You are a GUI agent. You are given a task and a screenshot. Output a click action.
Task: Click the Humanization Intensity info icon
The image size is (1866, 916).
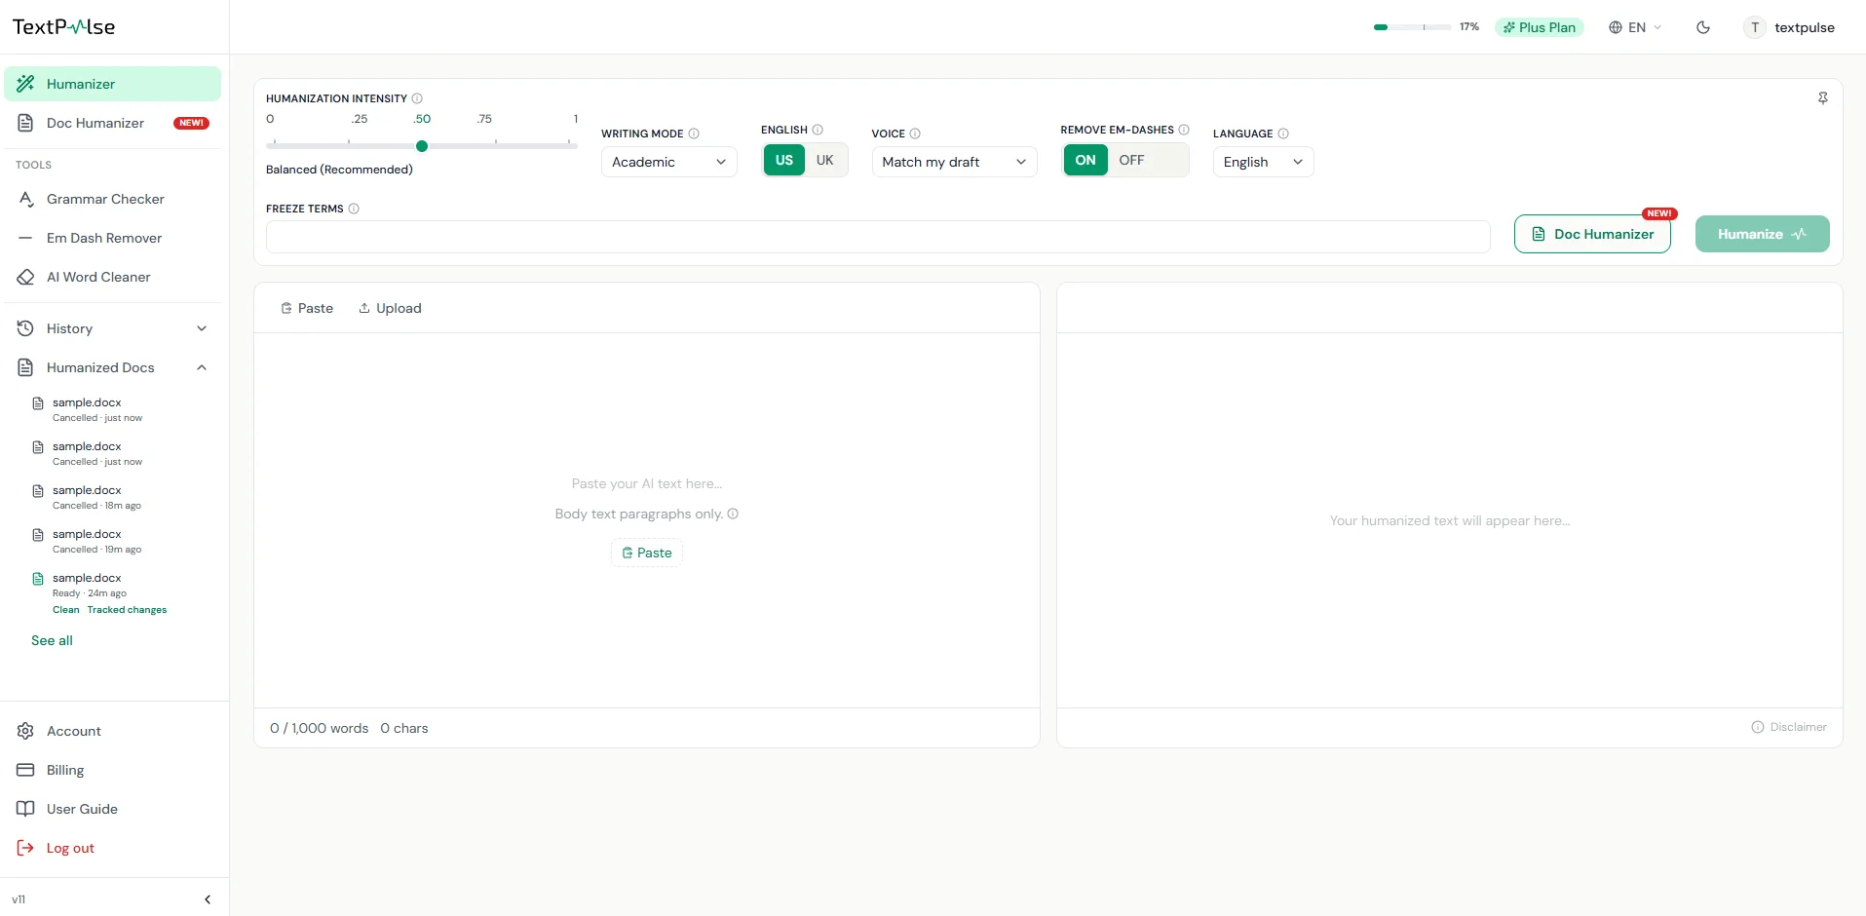[x=417, y=98]
